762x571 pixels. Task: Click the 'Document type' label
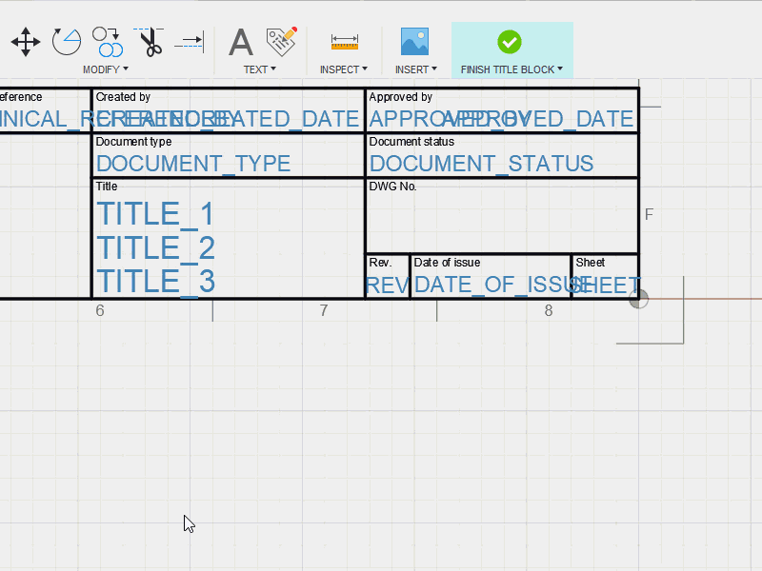click(x=133, y=141)
